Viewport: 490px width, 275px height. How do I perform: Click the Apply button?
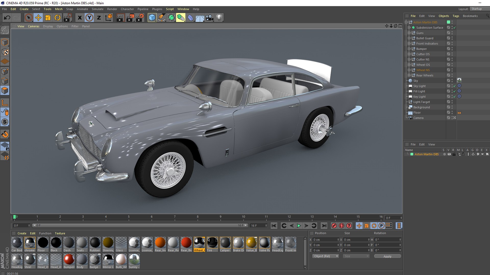pos(387,256)
